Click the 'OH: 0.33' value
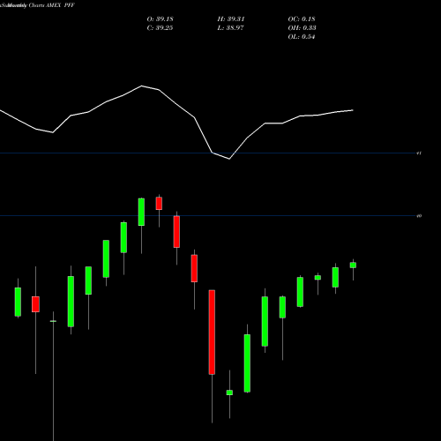 coord(302,28)
